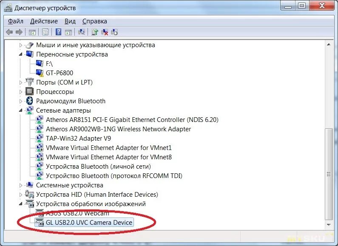Viewport: 338px width, 246px height.
Task: Click the GT-P6800 warning device icon
Action: [40, 73]
